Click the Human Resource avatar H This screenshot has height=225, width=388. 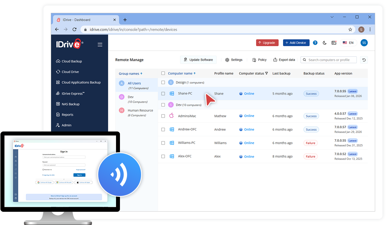point(122,110)
